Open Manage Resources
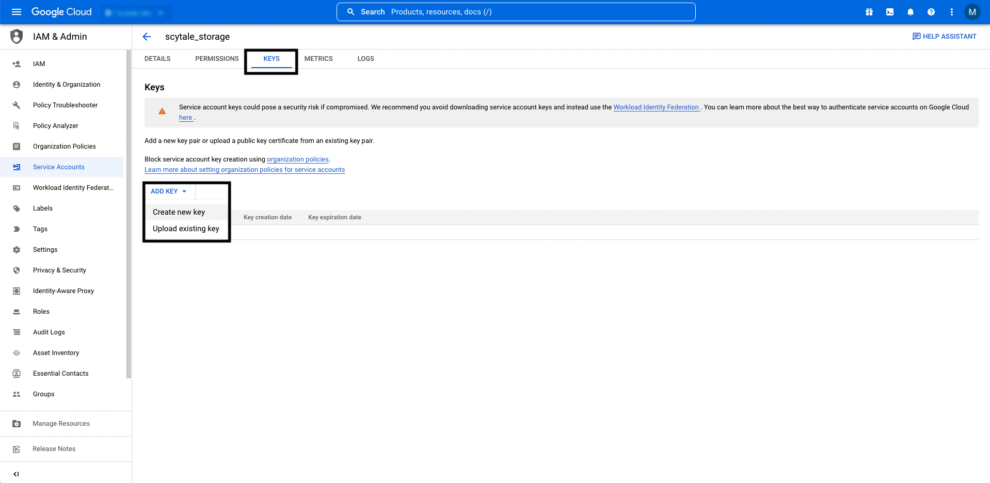This screenshot has width=990, height=483. [61, 424]
